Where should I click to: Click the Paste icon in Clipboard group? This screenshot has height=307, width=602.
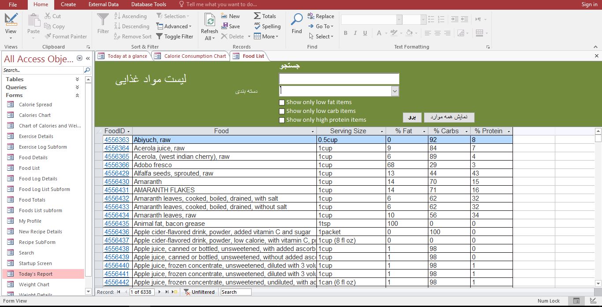33,26
